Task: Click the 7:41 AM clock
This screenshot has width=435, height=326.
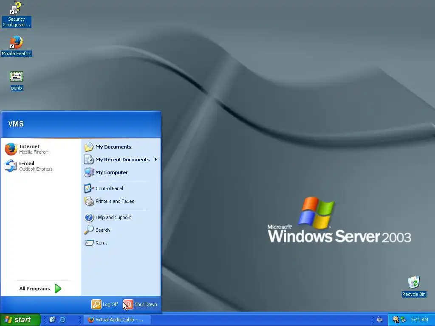Action: (x=419, y=320)
